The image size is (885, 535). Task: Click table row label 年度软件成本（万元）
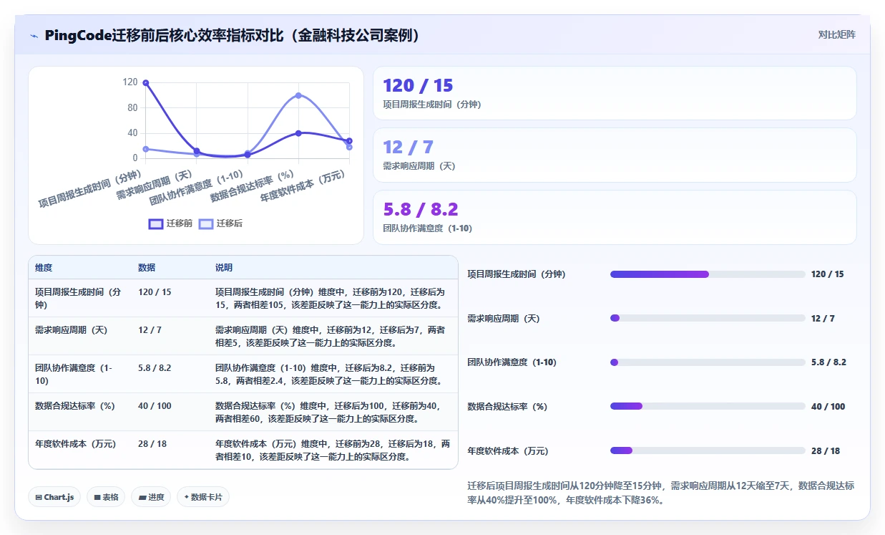pyautogui.click(x=75, y=444)
